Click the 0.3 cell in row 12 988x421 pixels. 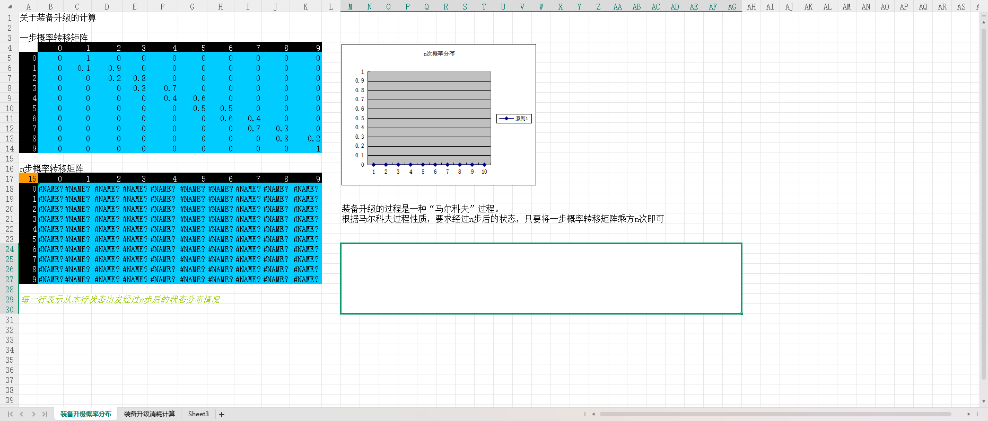click(x=276, y=128)
